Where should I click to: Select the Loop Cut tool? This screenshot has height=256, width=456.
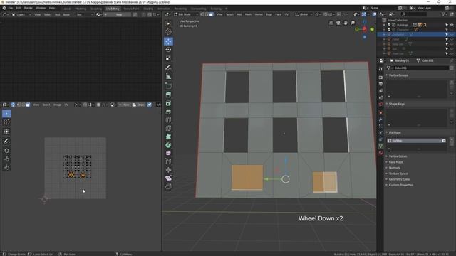pyautogui.click(x=168, y=120)
